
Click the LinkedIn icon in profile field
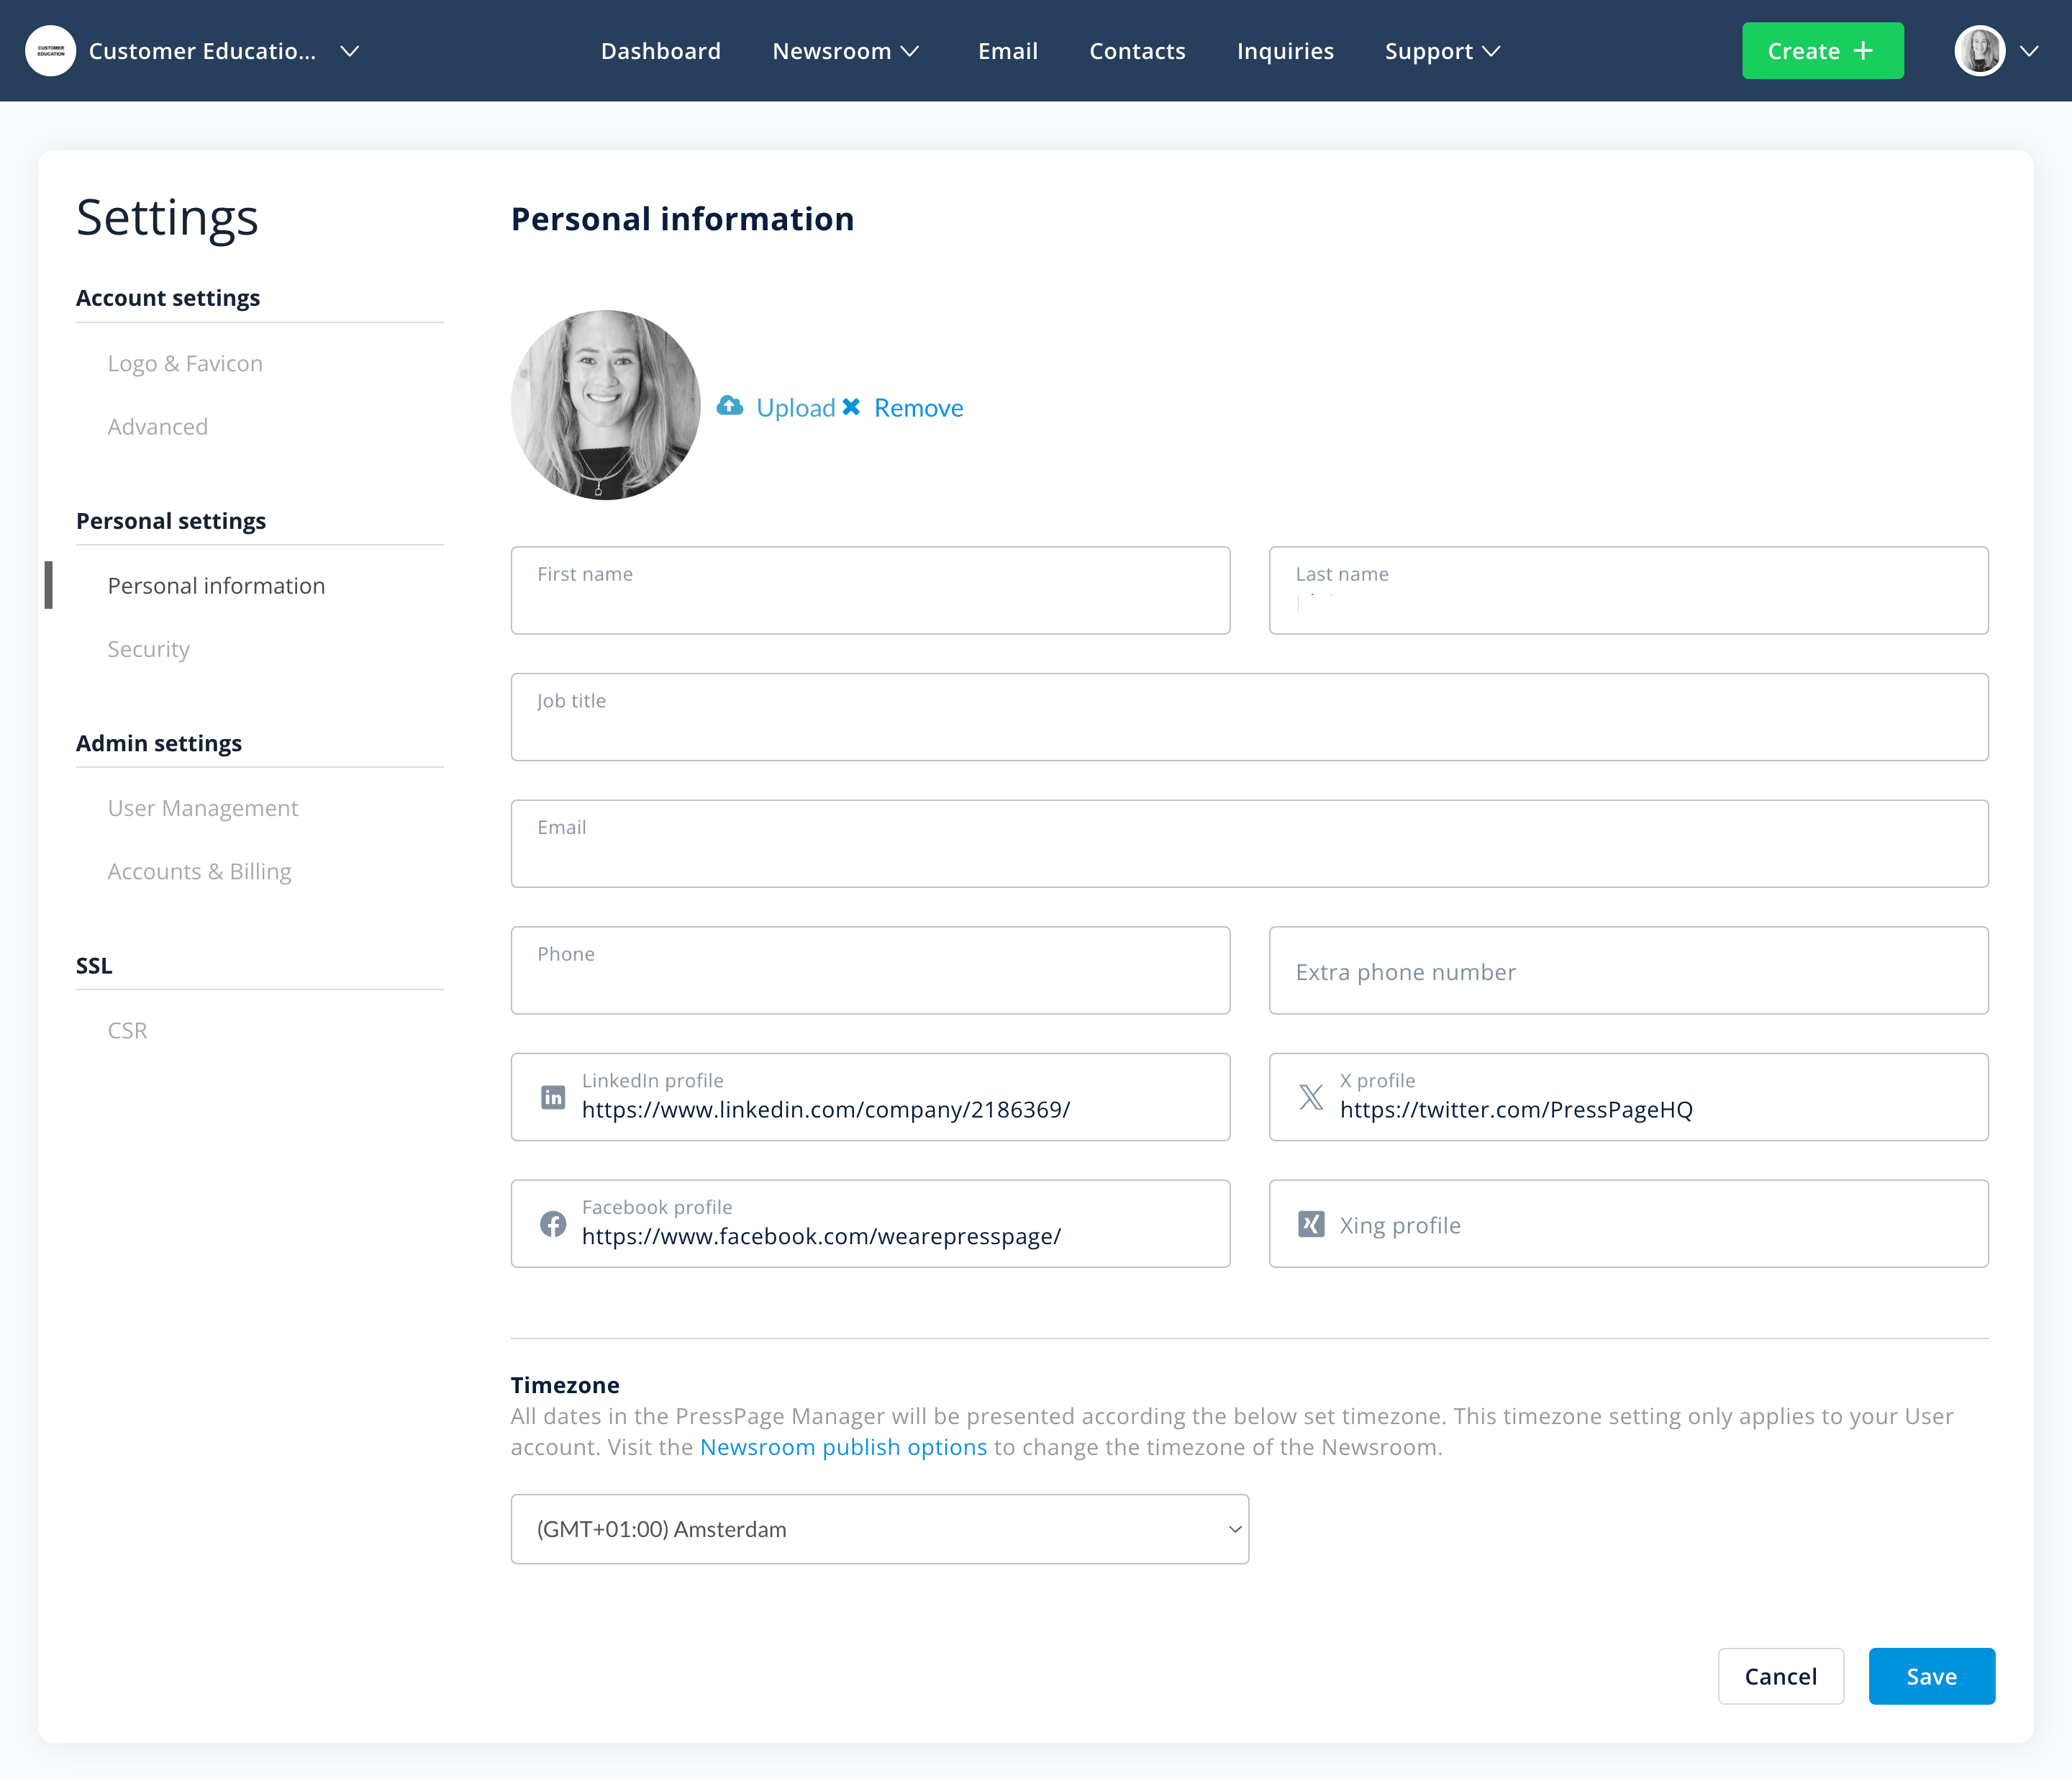pos(553,1097)
